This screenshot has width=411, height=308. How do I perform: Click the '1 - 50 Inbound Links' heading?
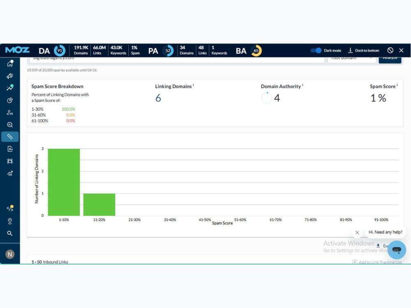(x=50, y=262)
